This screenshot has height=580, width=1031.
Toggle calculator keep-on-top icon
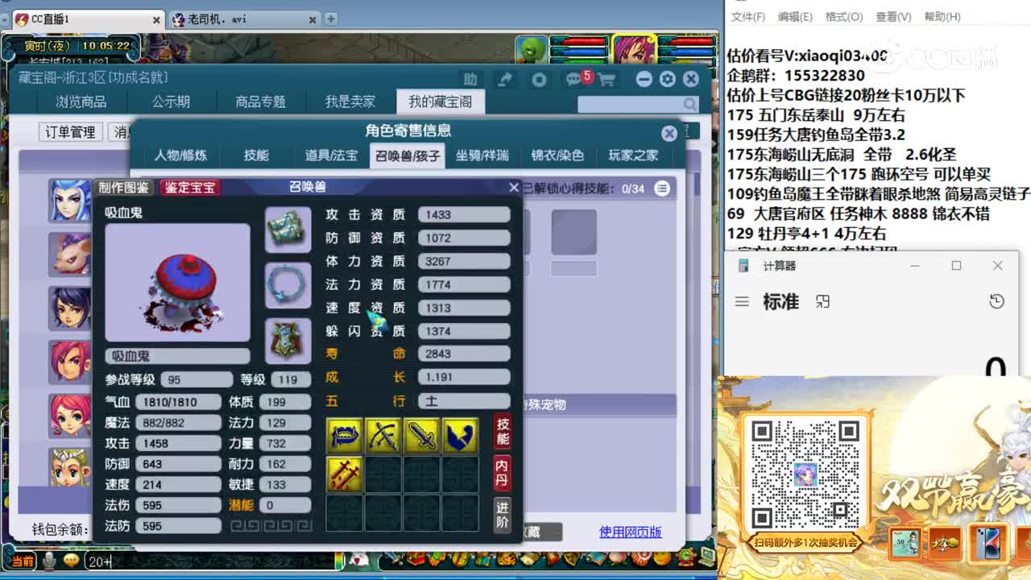coord(822,301)
